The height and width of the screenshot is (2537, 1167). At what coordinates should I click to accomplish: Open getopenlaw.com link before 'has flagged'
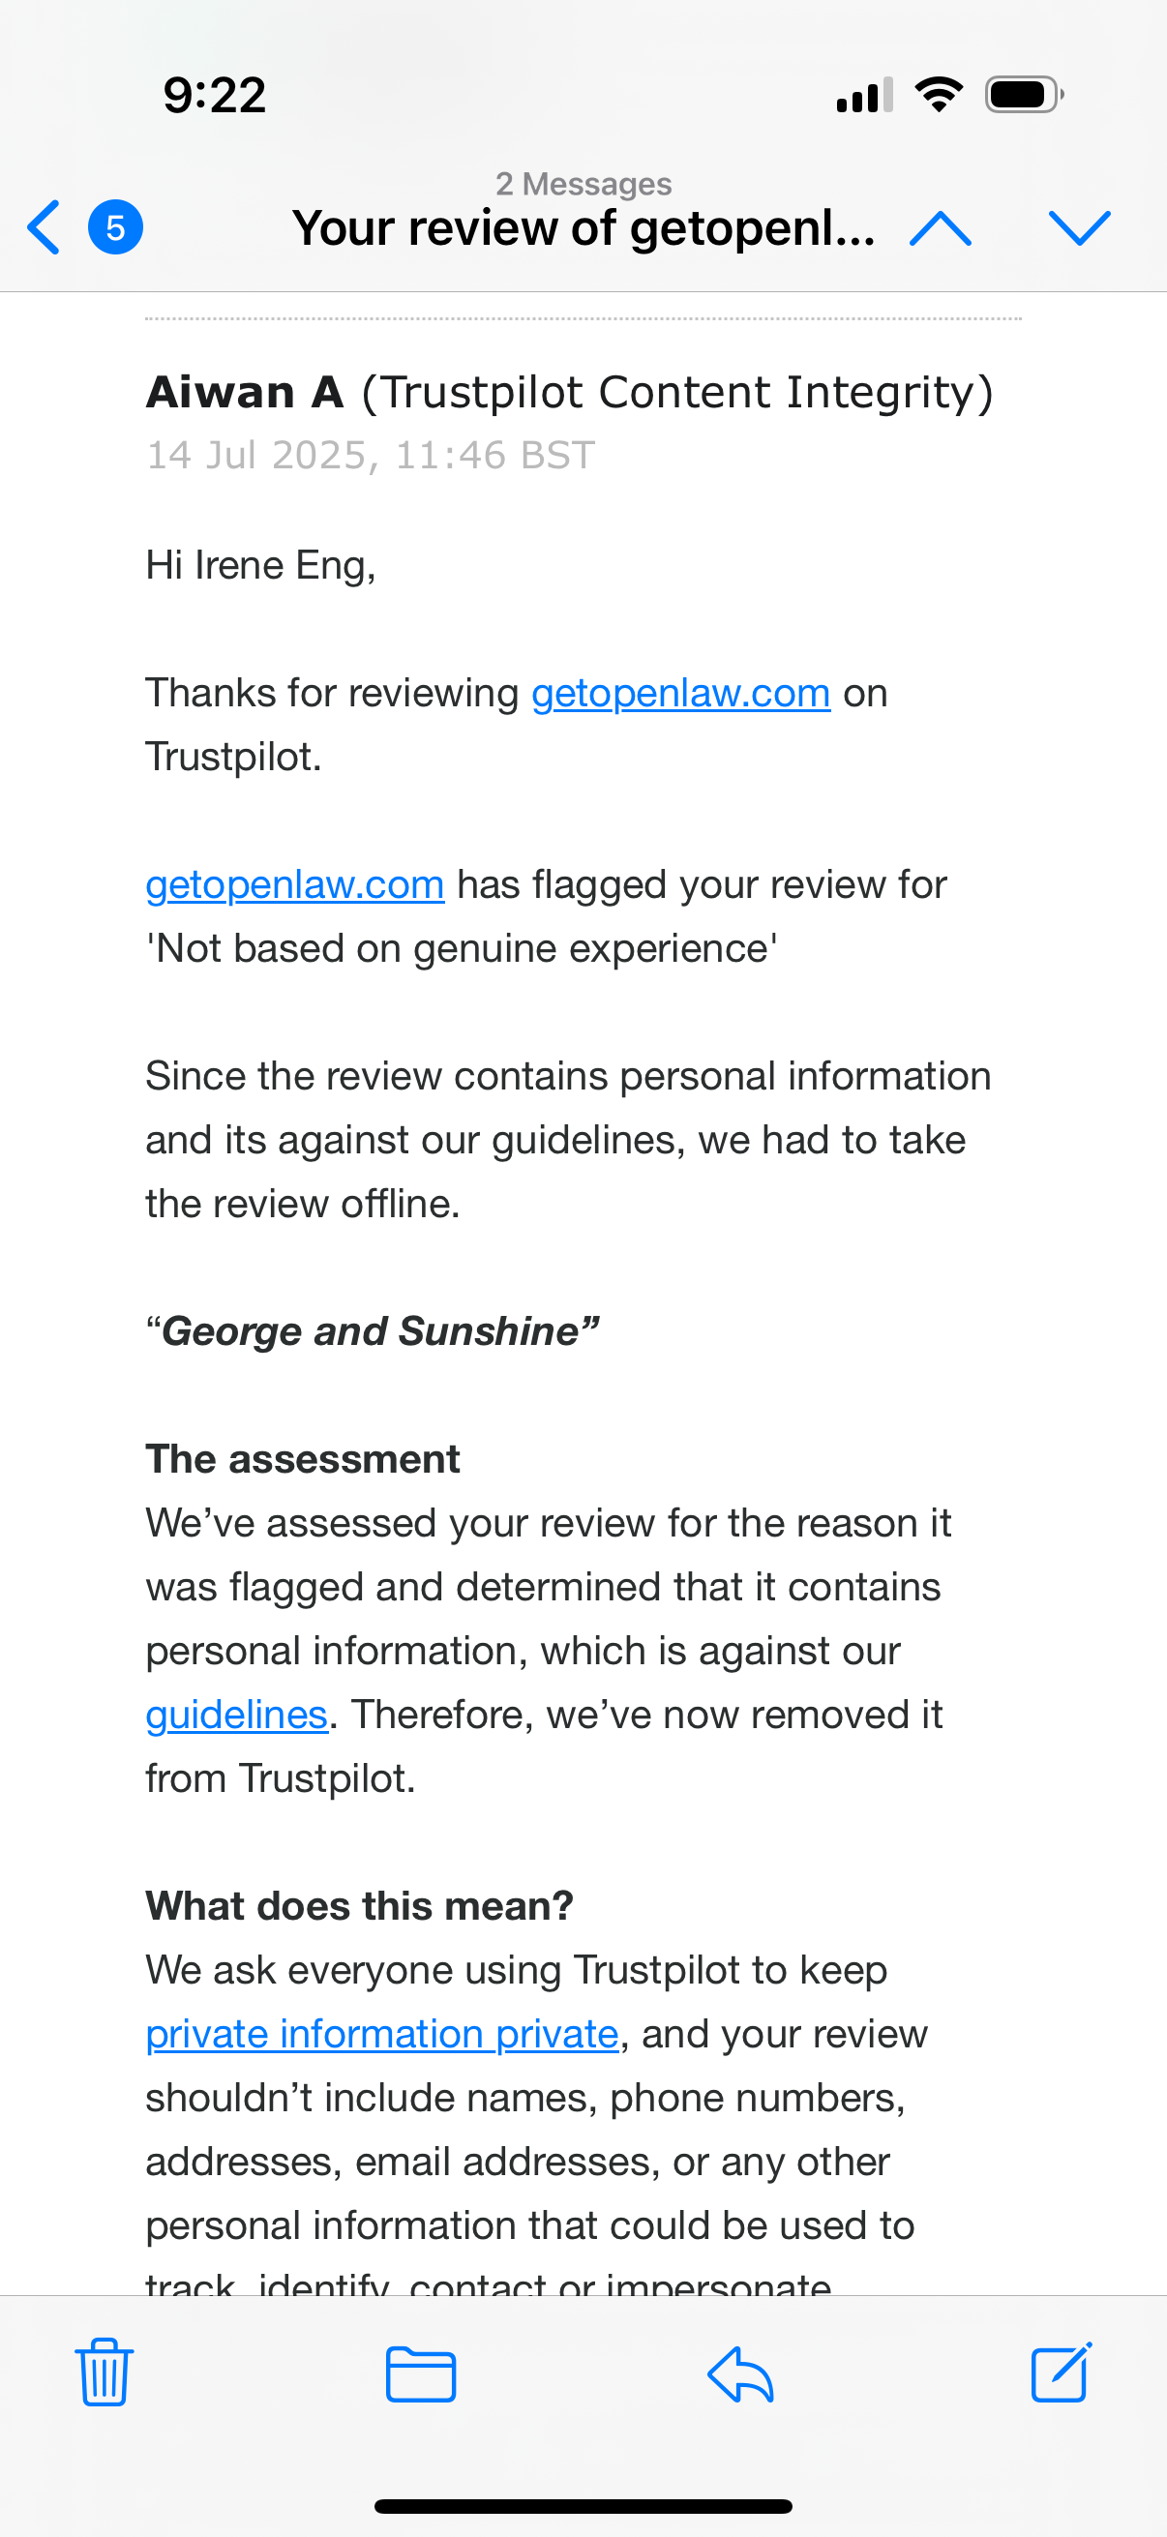(x=294, y=884)
